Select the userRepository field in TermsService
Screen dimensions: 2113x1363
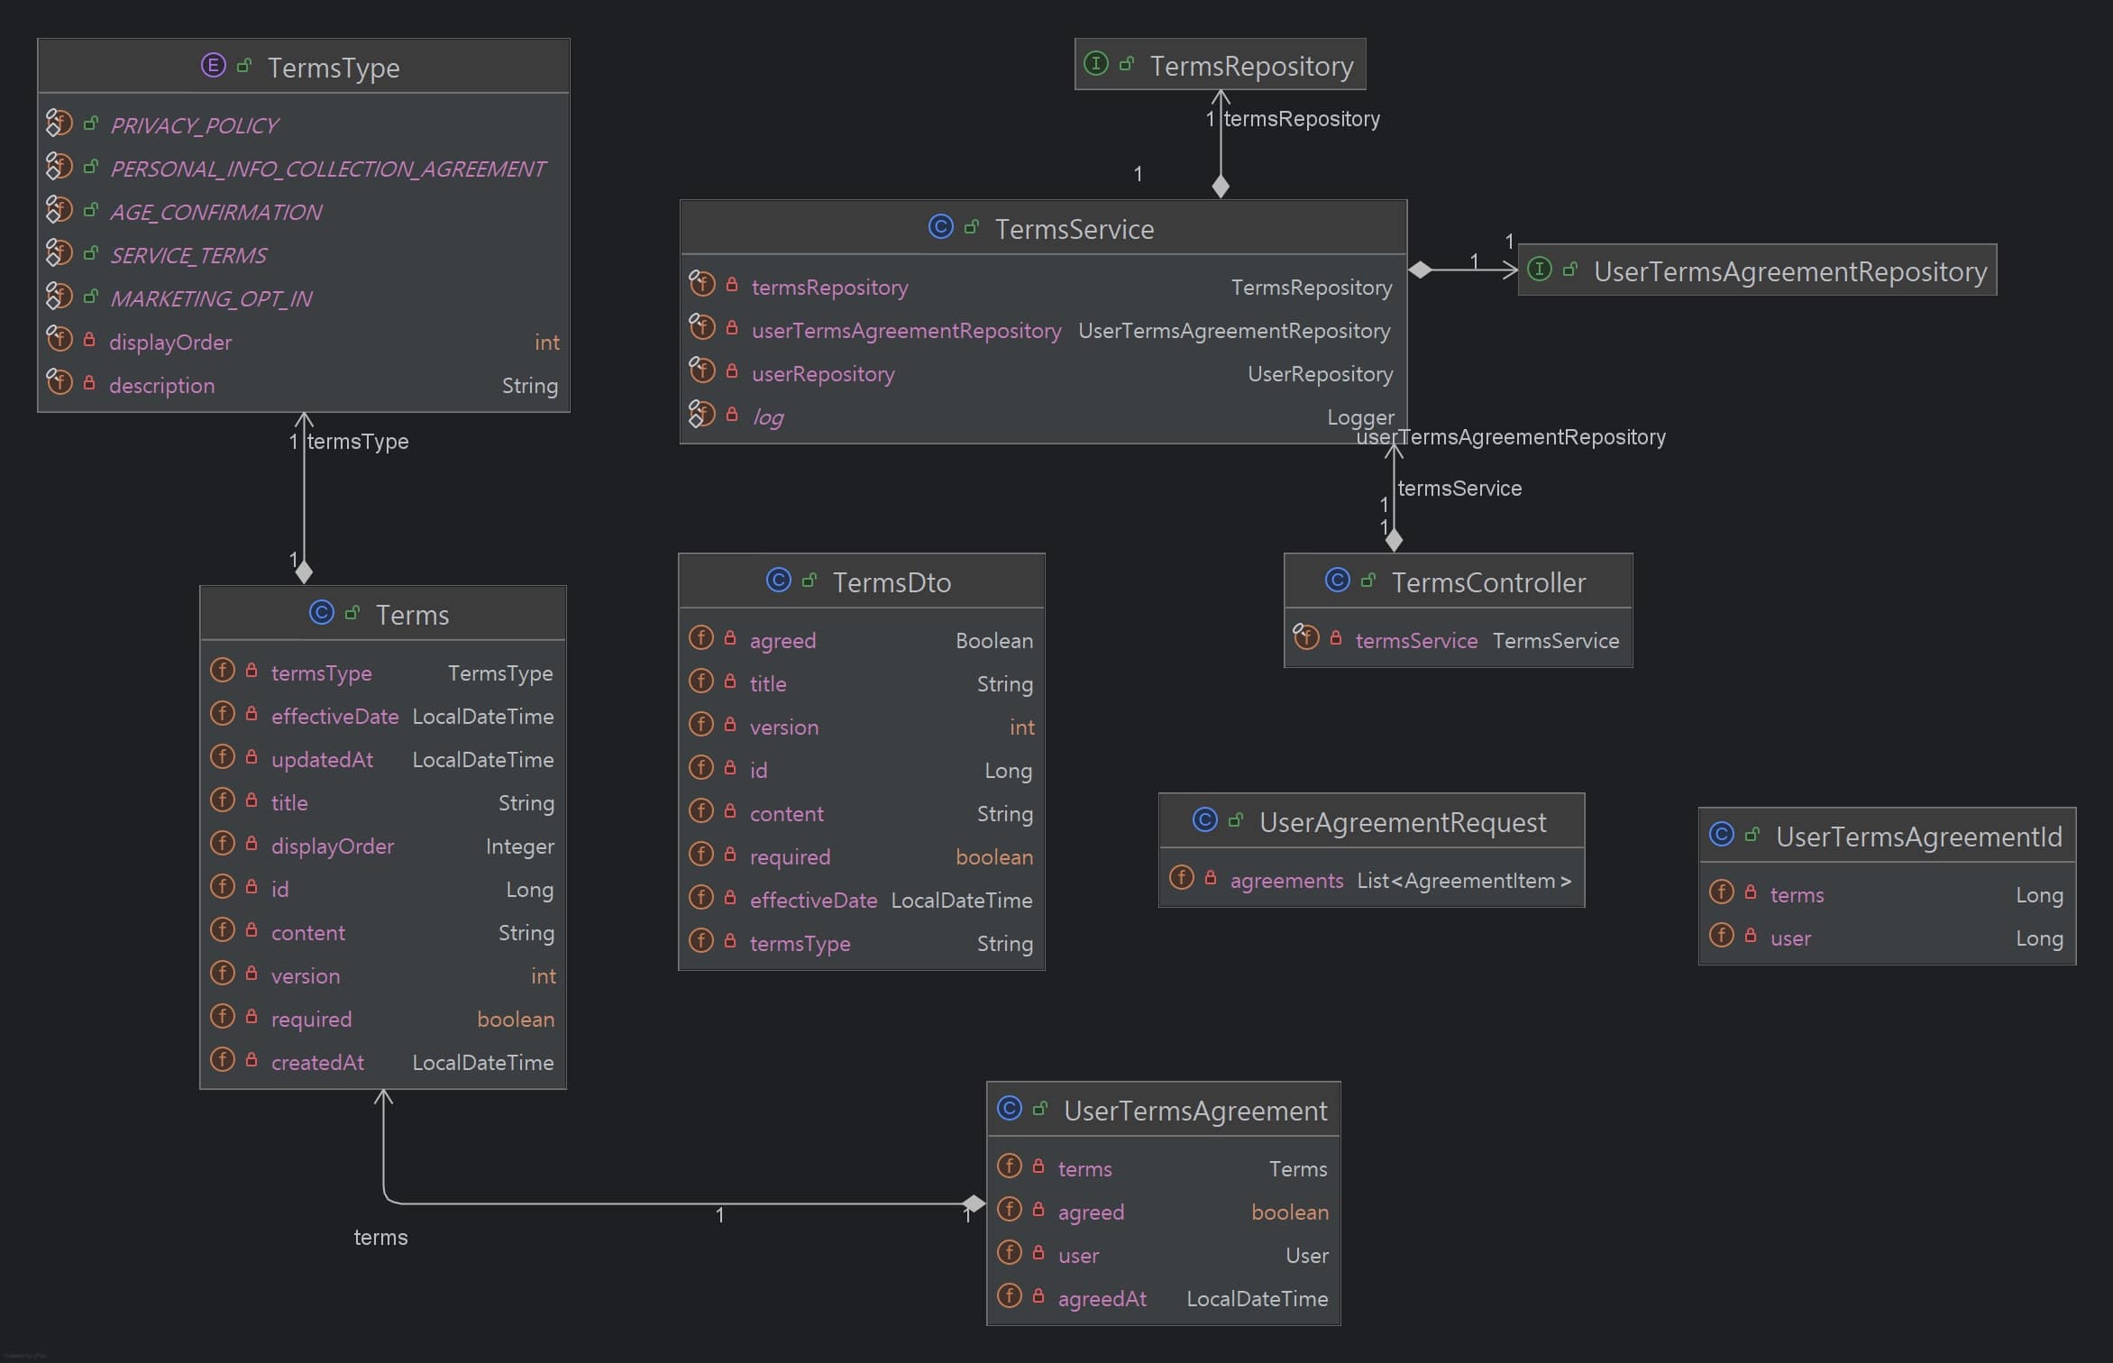point(822,374)
